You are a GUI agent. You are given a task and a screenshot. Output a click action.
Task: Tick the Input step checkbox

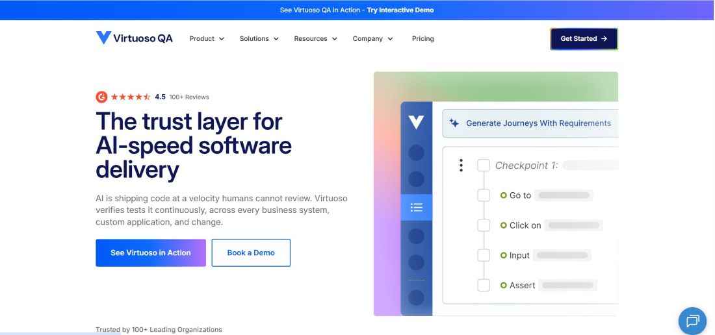(484, 255)
